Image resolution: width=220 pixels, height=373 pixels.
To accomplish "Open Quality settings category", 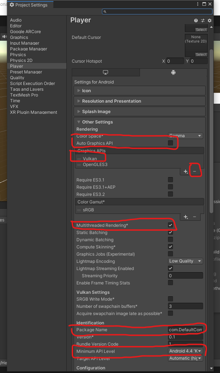I will [17, 77].
